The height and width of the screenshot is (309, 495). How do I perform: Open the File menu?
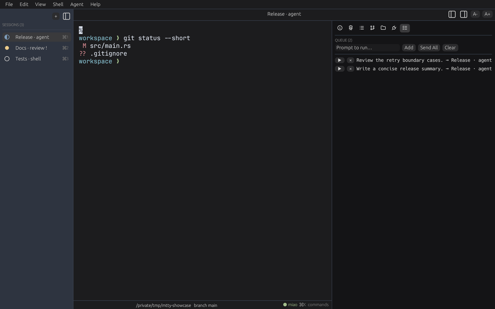pyautogui.click(x=9, y=4)
